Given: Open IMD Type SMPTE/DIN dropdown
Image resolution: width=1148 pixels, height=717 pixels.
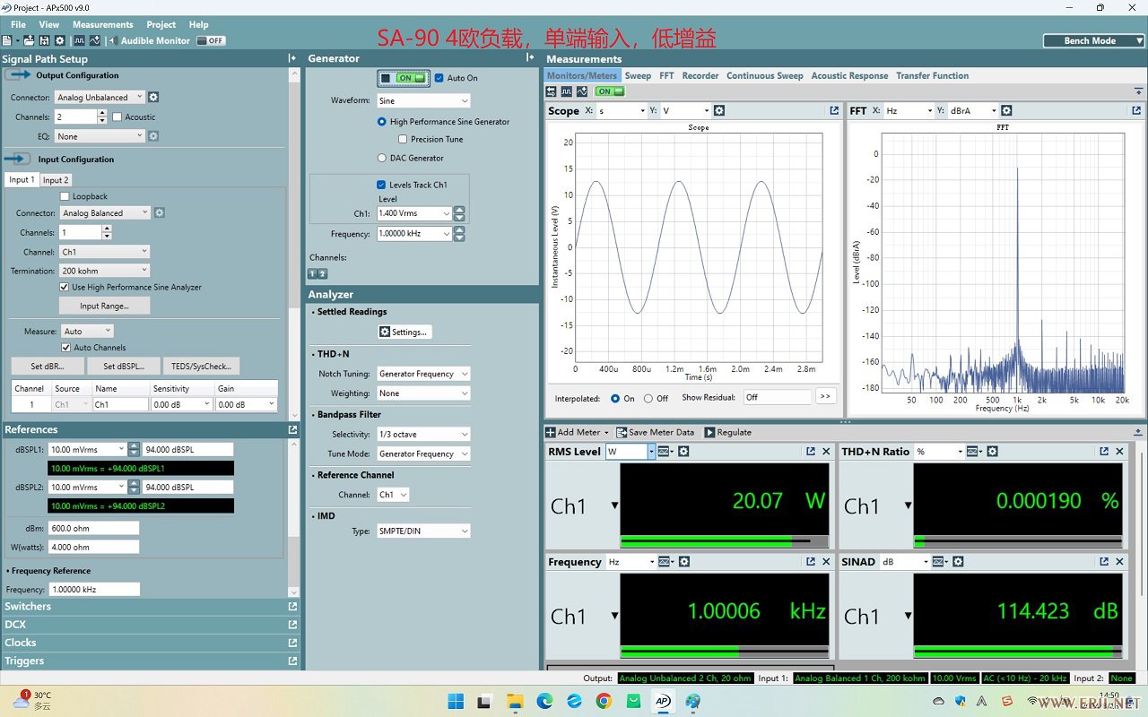Looking at the screenshot, I should [423, 531].
